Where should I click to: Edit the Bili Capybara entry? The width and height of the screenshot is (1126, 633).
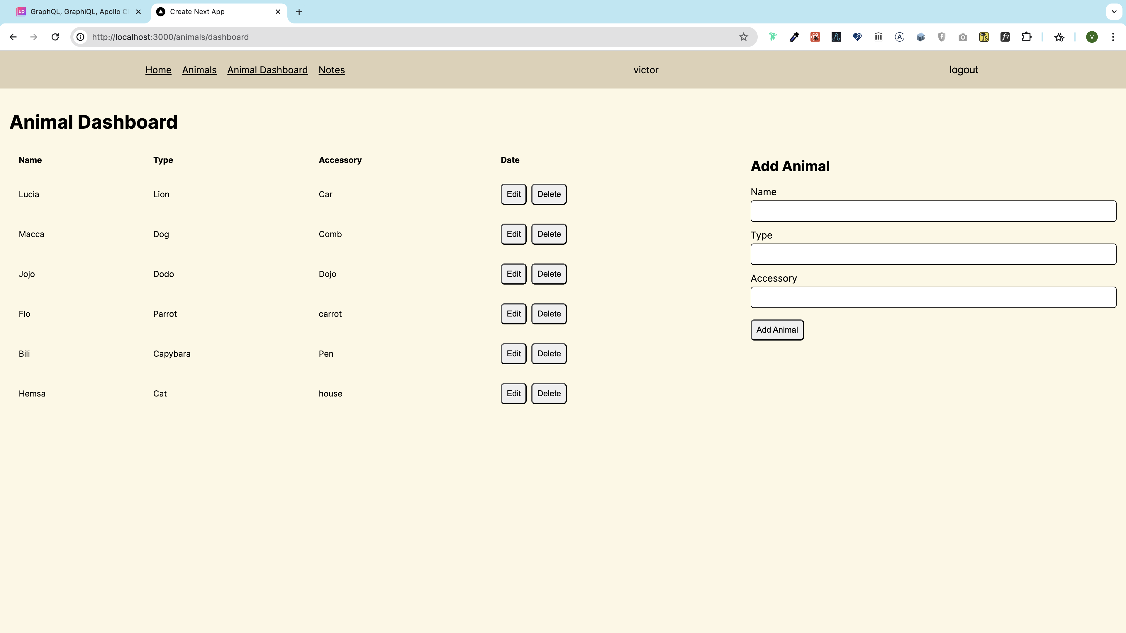(513, 353)
